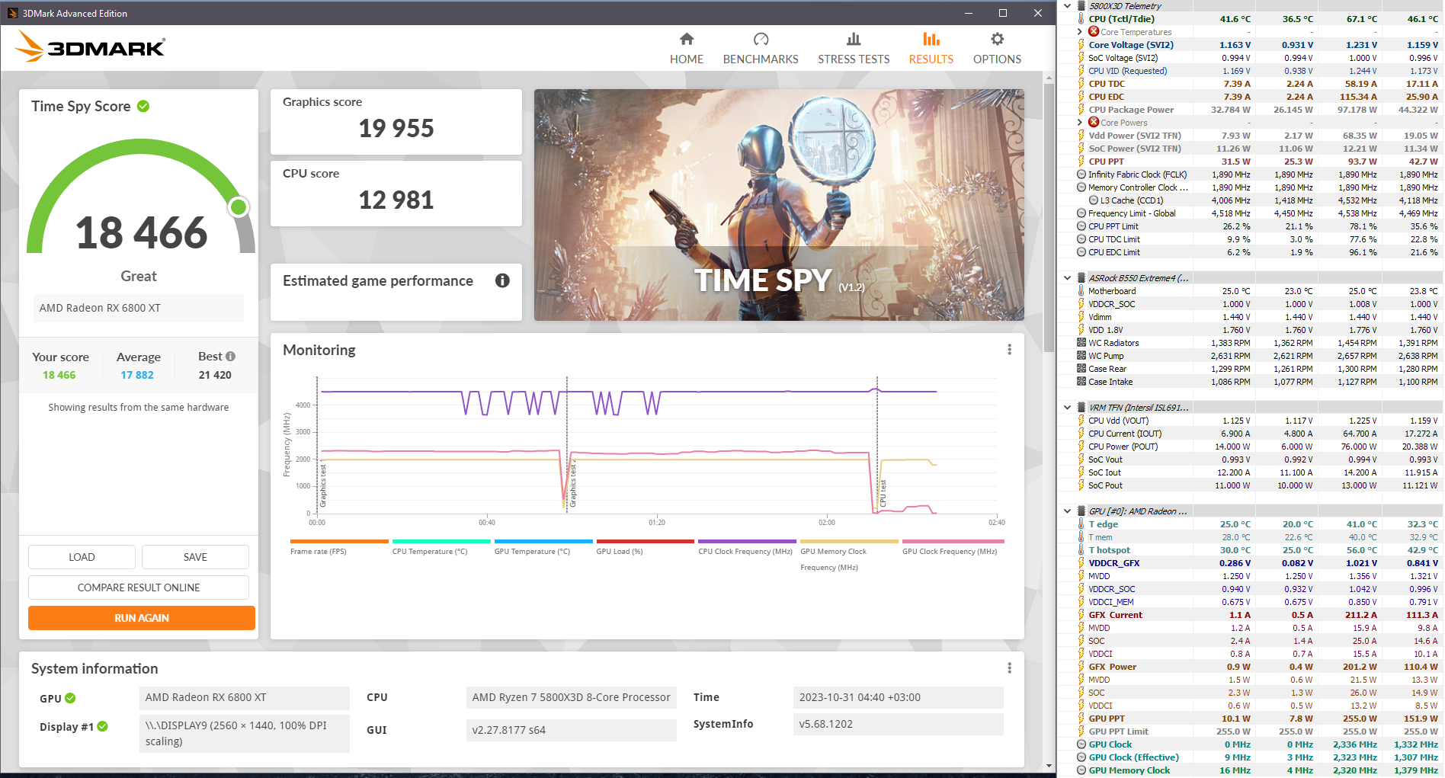This screenshot has height=778, width=1445.
Task: Open the Estimated game performance info icon
Action: [x=502, y=280]
